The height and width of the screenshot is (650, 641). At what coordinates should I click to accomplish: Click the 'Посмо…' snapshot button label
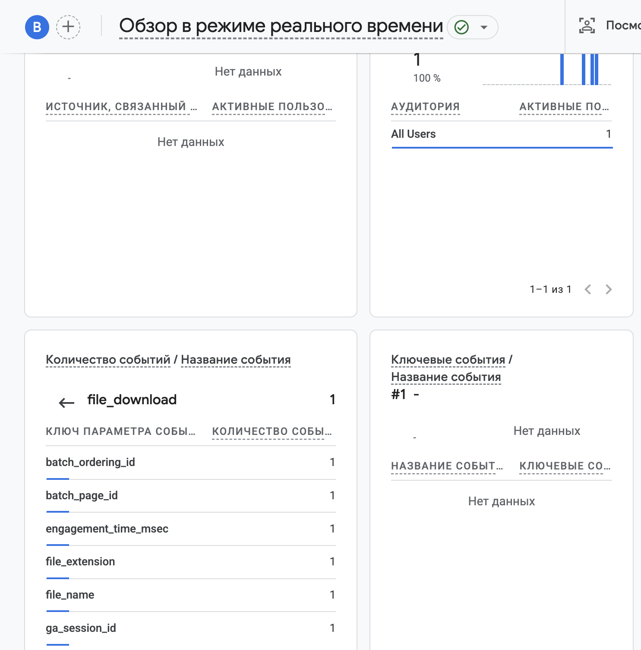[x=623, y=25]
